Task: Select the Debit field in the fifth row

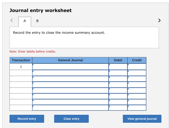Action: pos(118,90)
